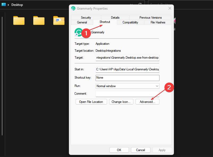This screenshot has width=213, height=157.
Task: Confirm the dialog with OK
Action: 119,150
